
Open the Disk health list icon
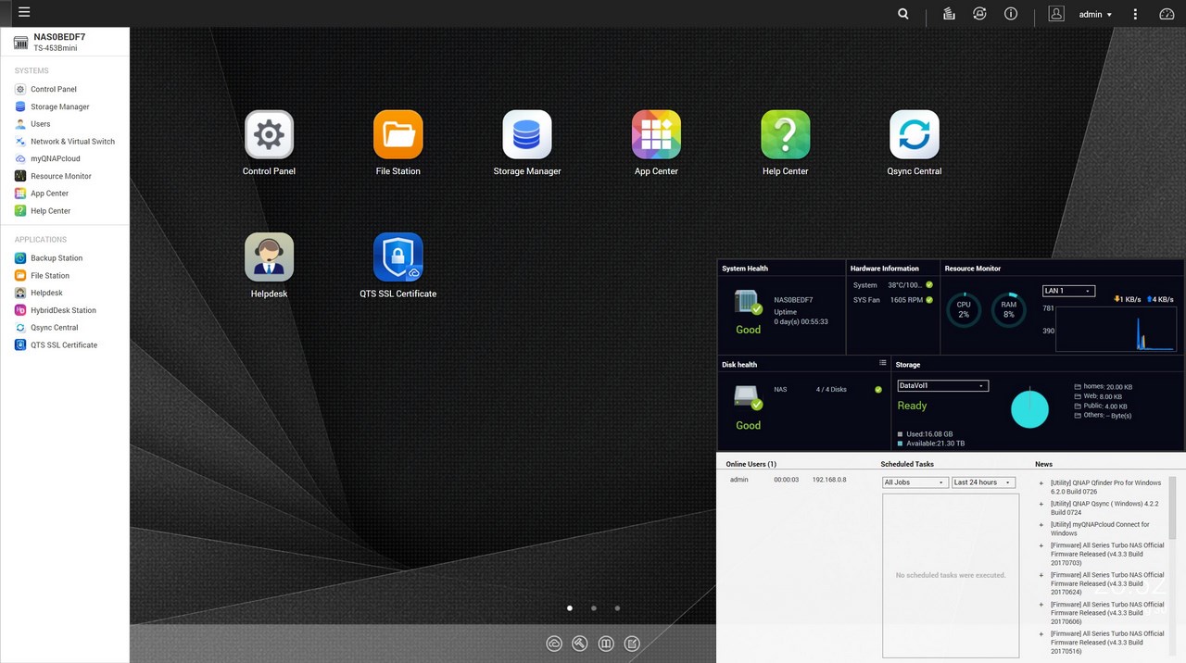[x=883, y=364]
